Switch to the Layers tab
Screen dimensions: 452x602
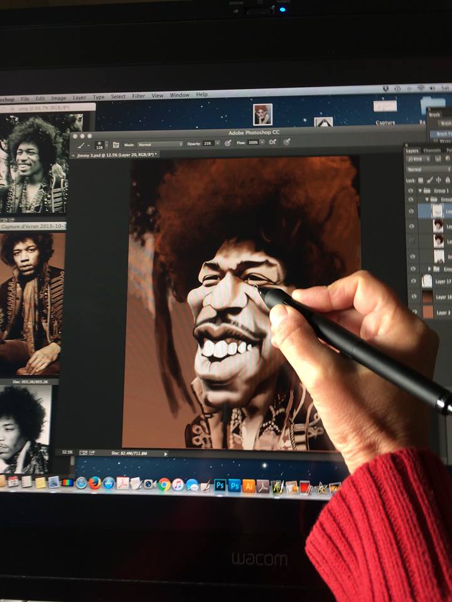tap(412, 151)
